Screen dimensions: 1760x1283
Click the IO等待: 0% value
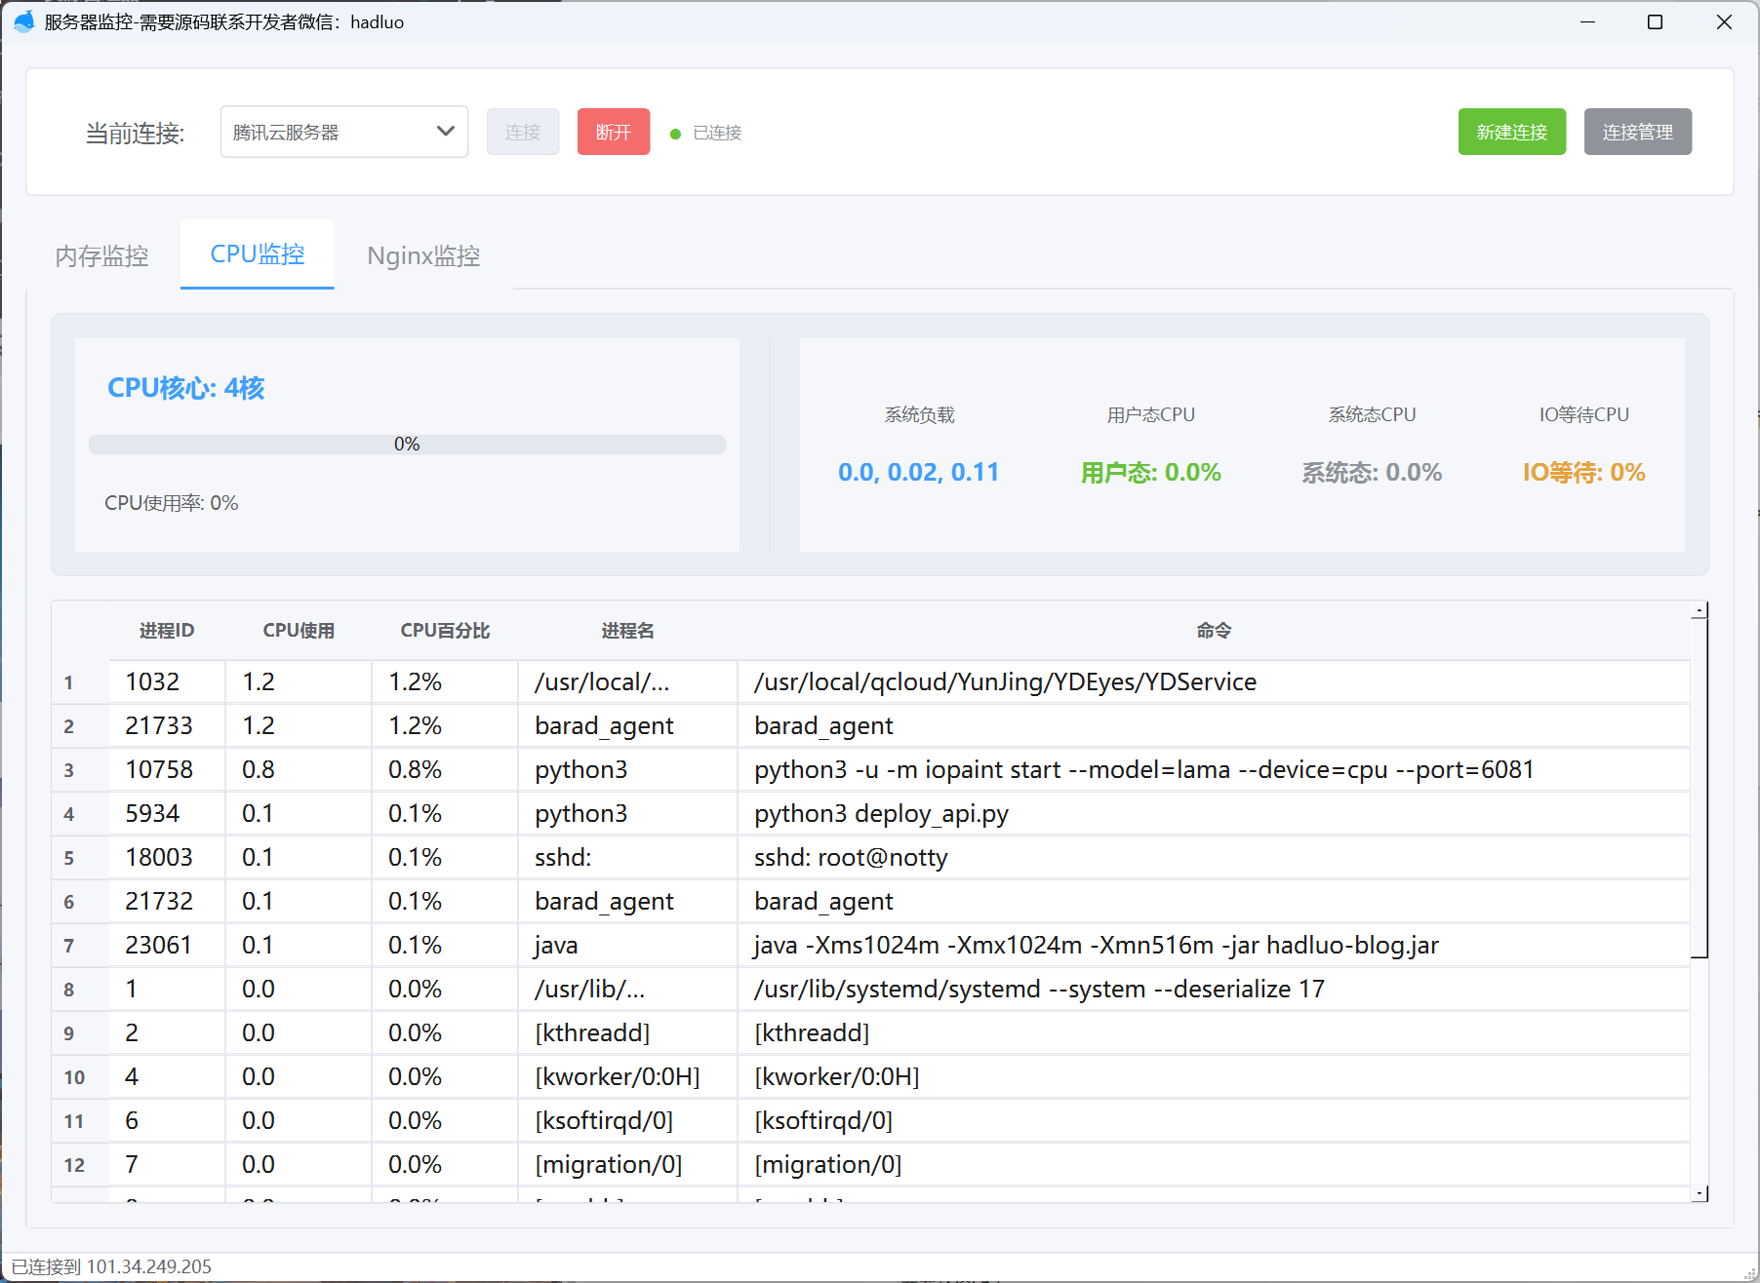1584,473
